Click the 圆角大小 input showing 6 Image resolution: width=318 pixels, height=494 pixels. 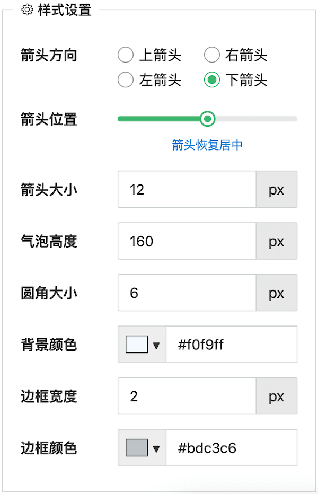tap(185, 293)
